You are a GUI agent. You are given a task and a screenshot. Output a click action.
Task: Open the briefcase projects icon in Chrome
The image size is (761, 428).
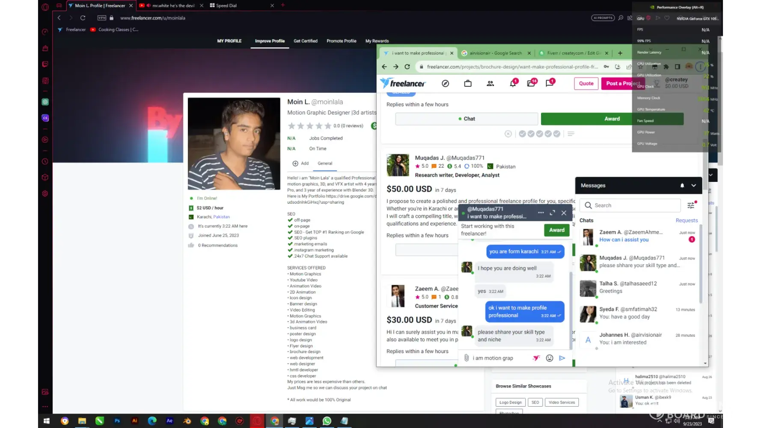(x=468, y=83)
